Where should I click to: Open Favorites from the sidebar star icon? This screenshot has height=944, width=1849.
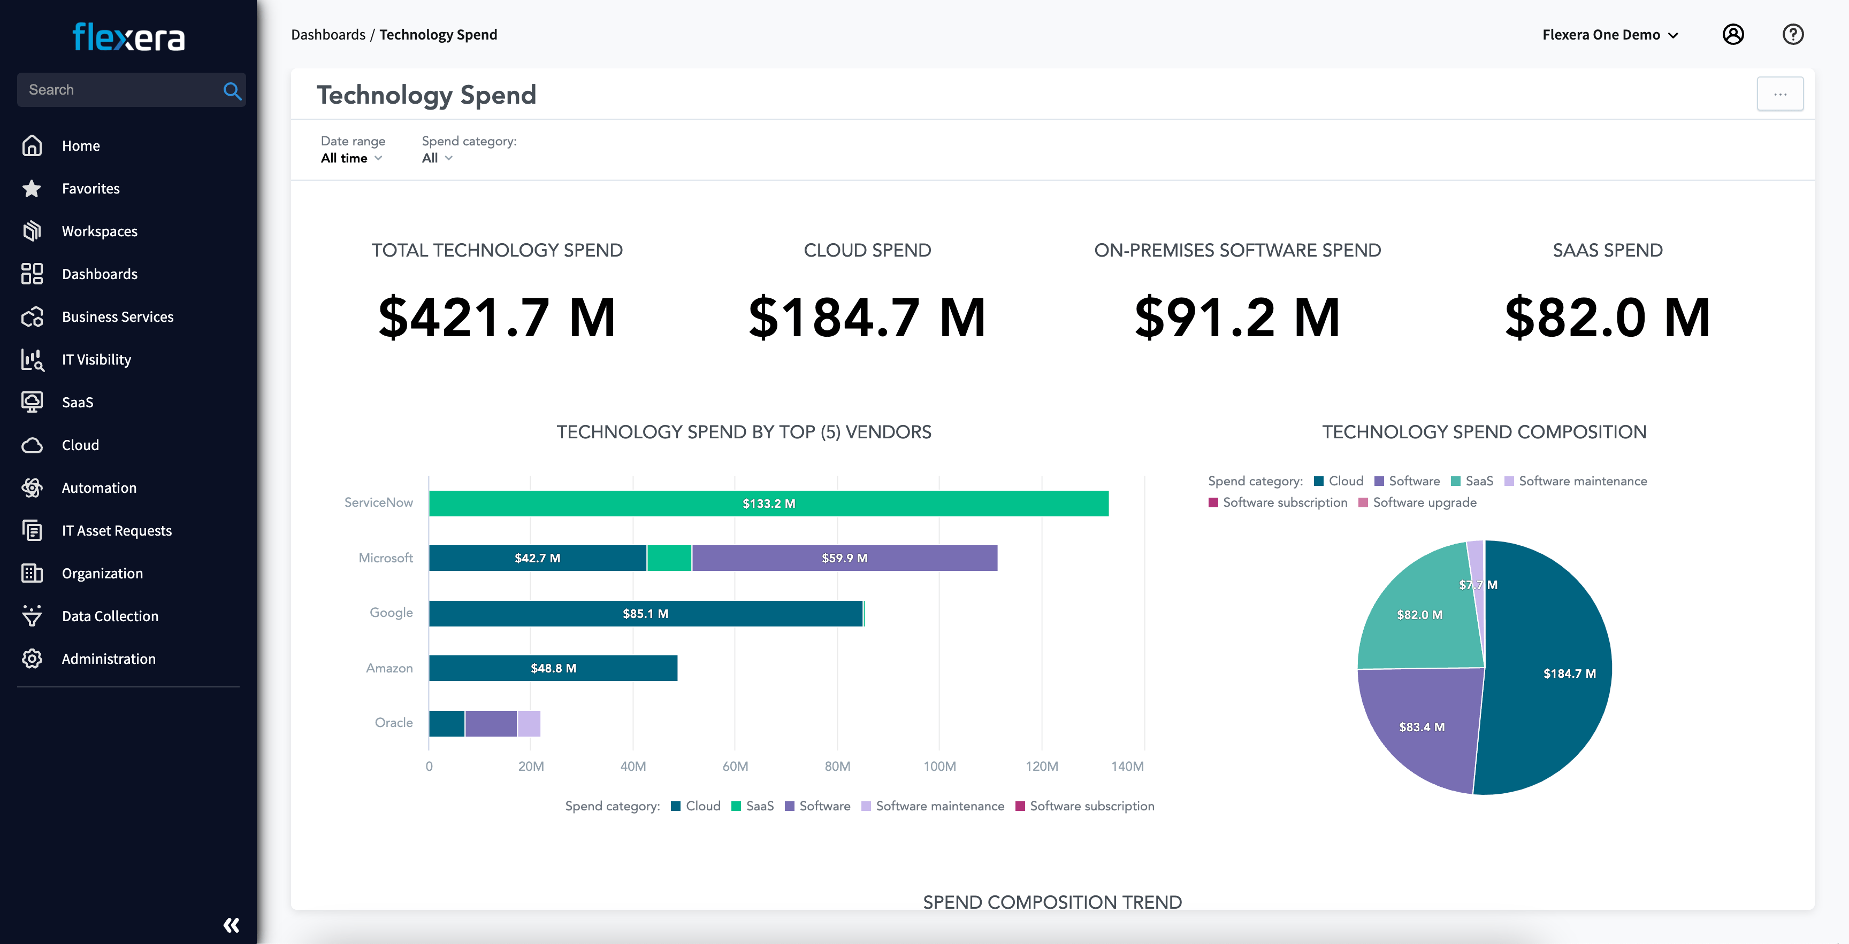pyautogui.click(x=32, y=188)
